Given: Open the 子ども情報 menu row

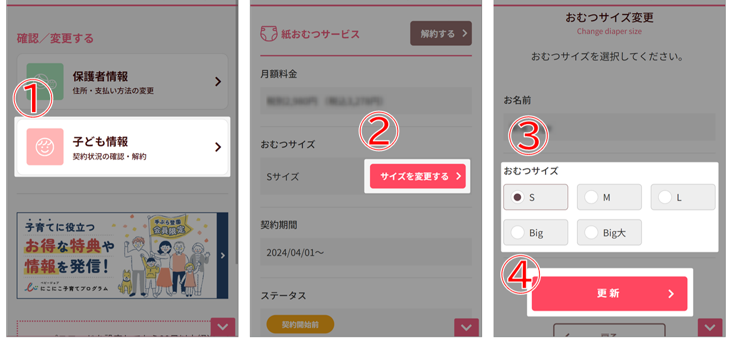Looking at the screenshot, I should (122, 147).
